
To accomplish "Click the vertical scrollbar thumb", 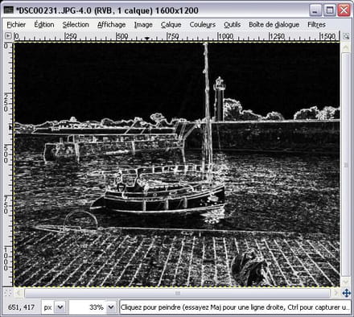I will (346, 164).
